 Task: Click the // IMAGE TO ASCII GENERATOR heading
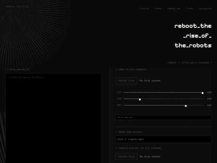tap(131, 70)
